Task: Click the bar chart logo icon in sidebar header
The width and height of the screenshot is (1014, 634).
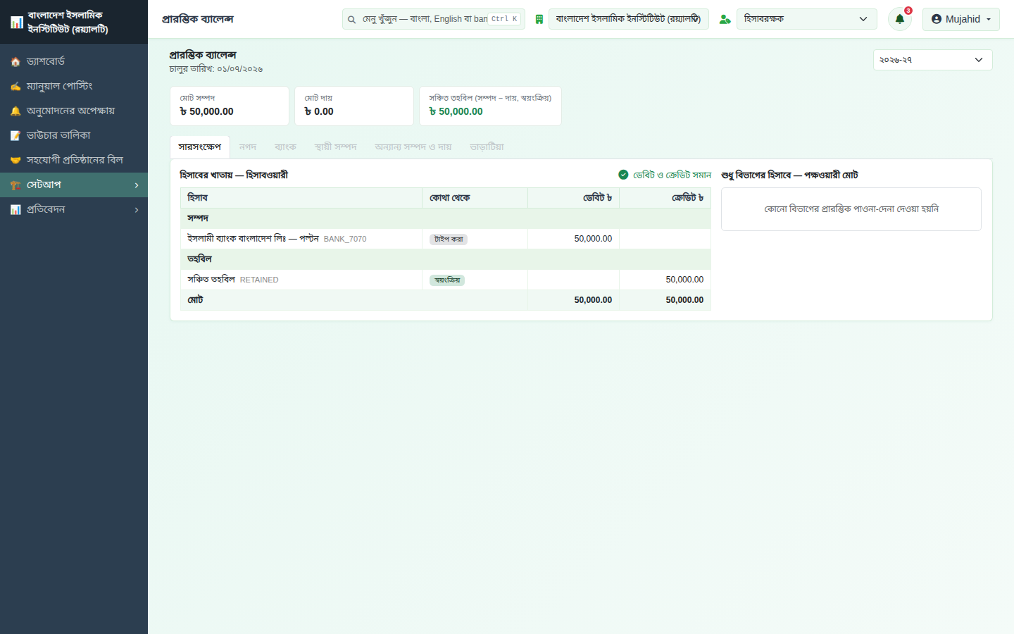Action: [17, 23]
